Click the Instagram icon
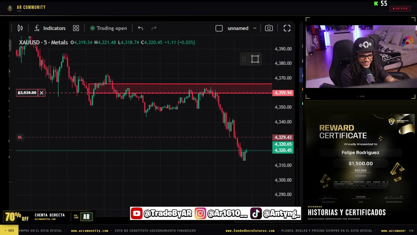417x235 pixels. [x=200, y=214]
